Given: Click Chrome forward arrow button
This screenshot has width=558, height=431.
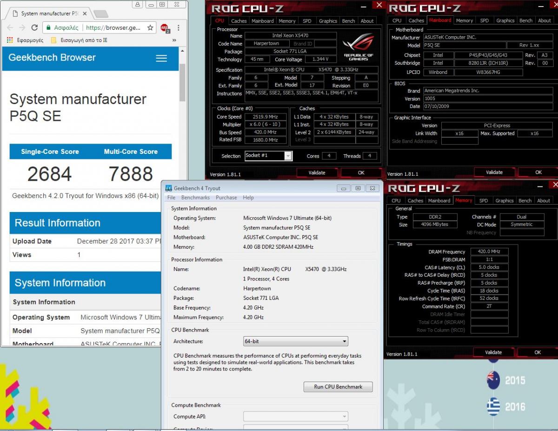Looking at the screenshot, I should [x=22, y=28].
